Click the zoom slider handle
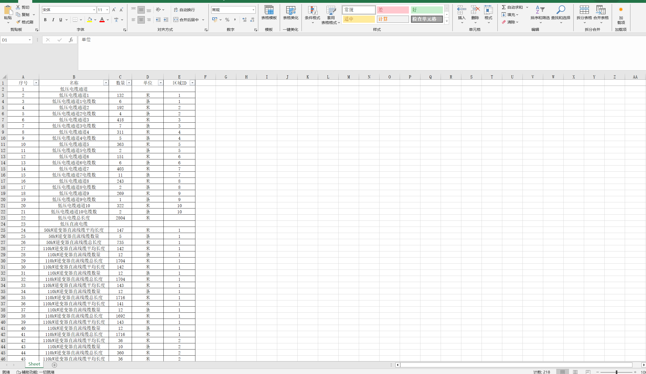646x374 pixels. pos(617,372)
